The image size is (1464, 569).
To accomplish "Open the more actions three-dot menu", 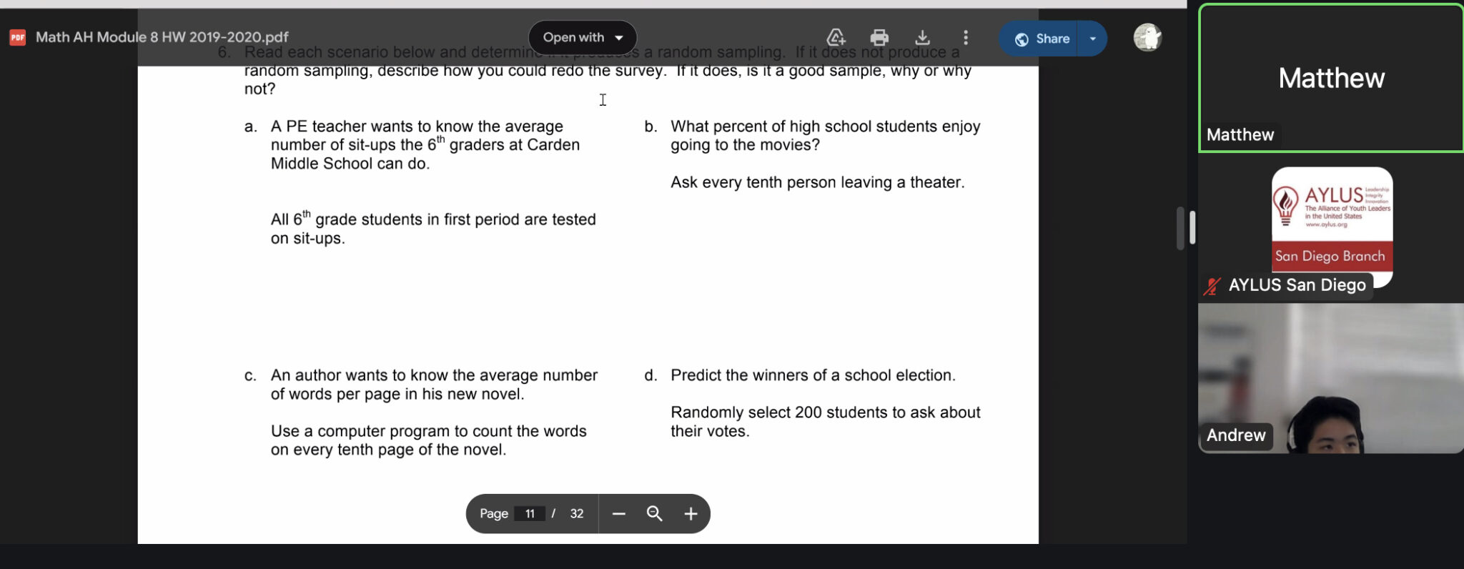I will coord(966,37).
